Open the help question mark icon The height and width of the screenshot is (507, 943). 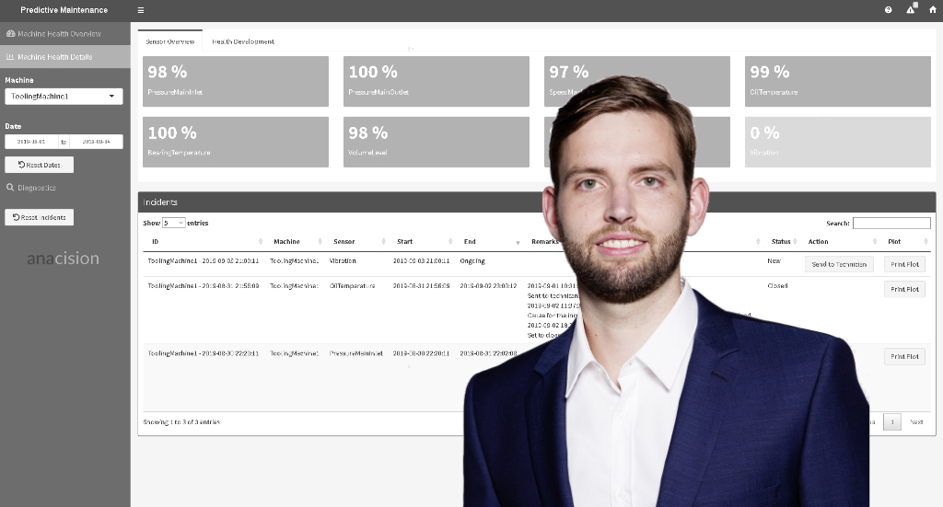[888, 10]
